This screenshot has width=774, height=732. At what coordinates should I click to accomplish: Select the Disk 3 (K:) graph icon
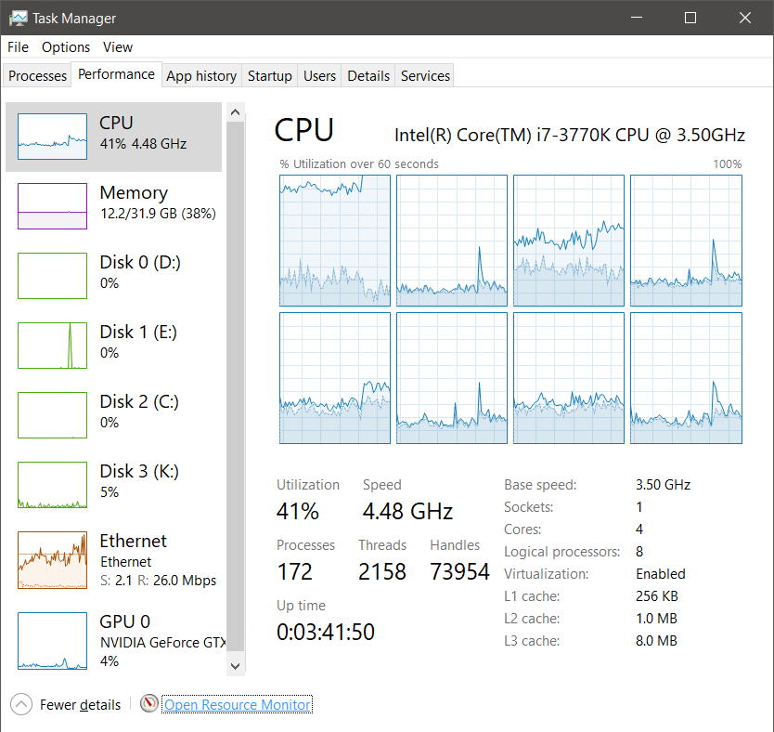coord(52,485)
